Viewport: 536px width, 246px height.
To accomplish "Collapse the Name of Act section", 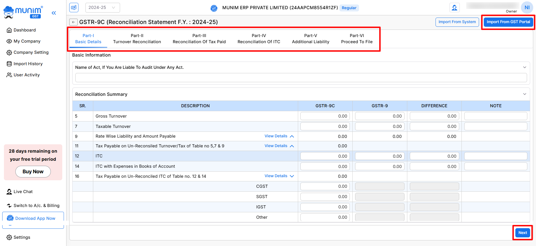I will coord(525,67).
